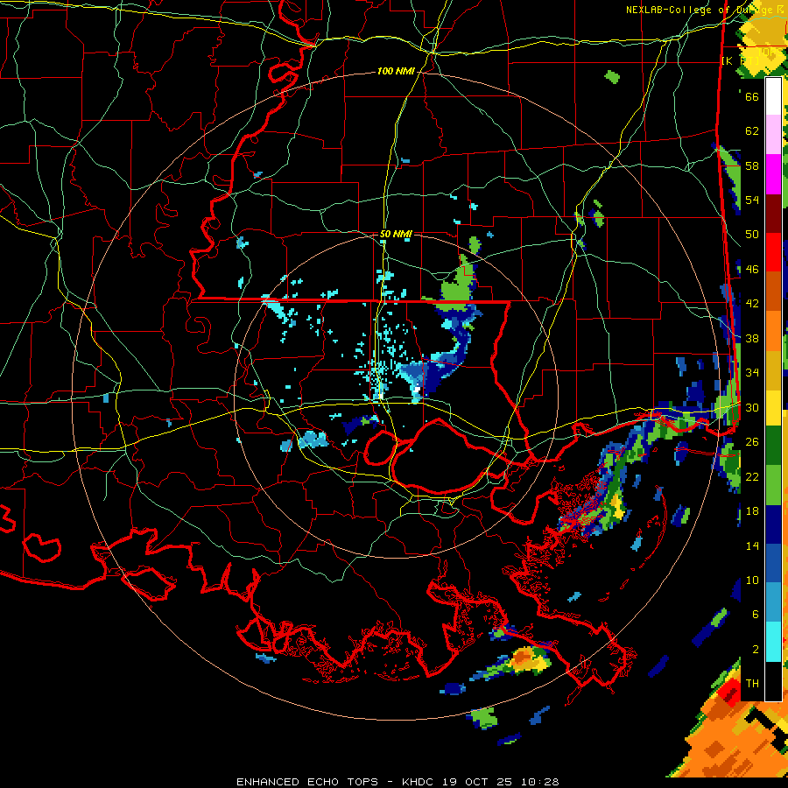Click the legend value '10'

point(752,580)
